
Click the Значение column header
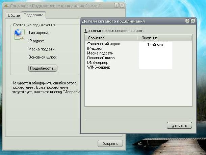point(150,38)
